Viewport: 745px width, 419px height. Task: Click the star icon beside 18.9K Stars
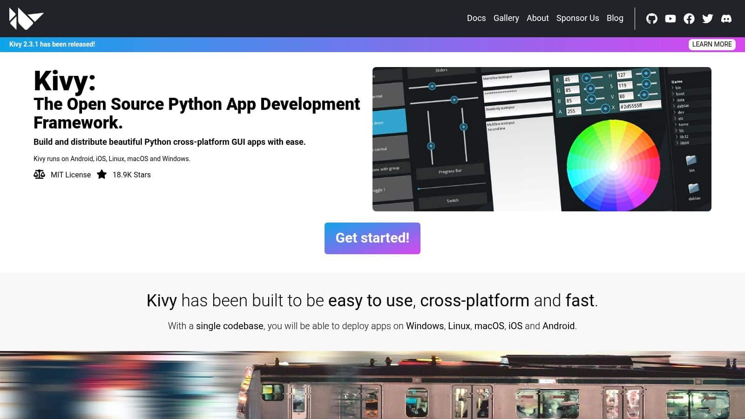point(102,175)
